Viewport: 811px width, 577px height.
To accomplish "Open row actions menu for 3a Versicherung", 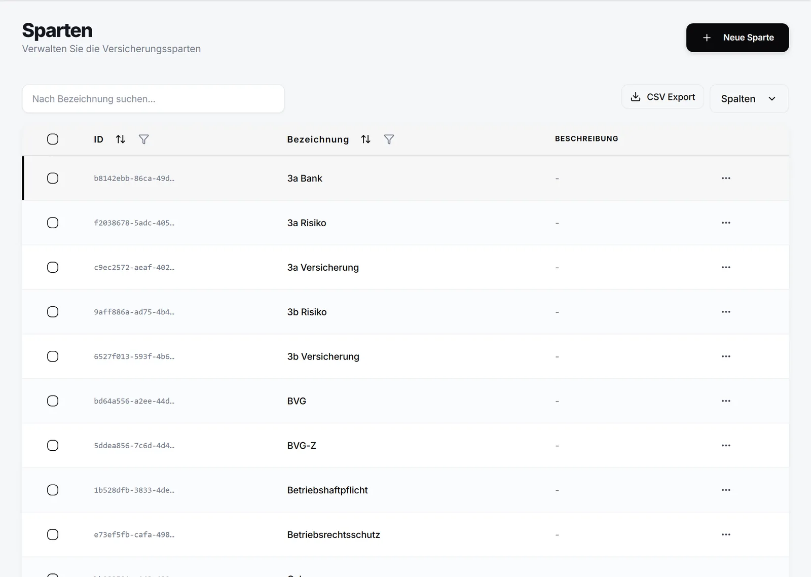I will tap(726, 267).
